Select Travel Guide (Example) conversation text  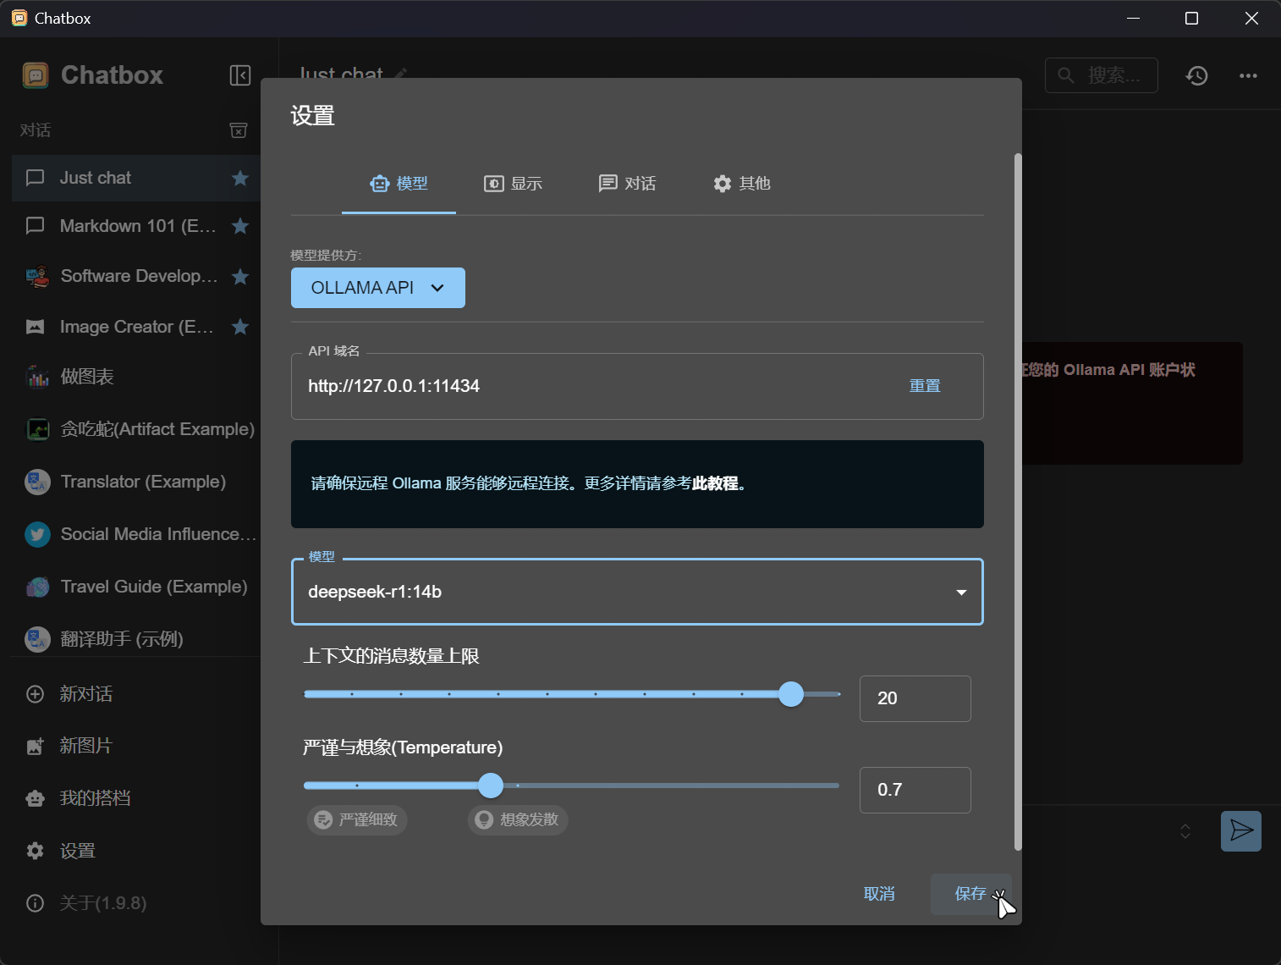(x=154, y=587)
